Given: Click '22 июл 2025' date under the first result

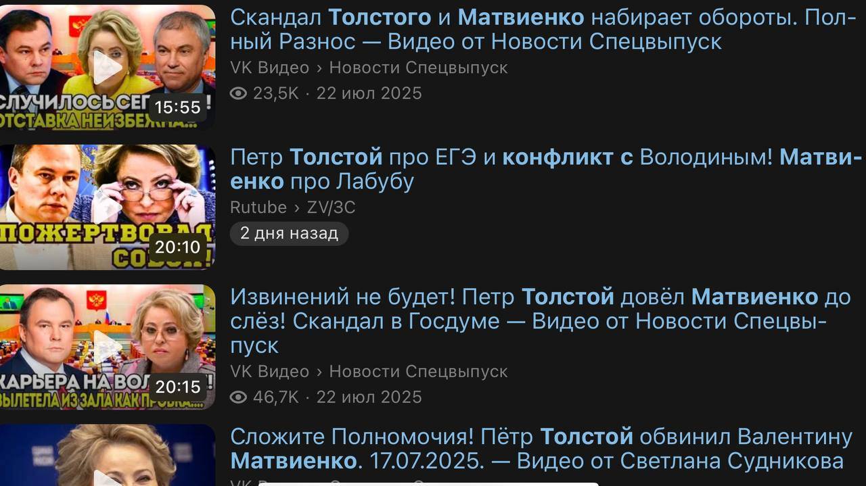Looking at the screenshot, I should point(369,93).
